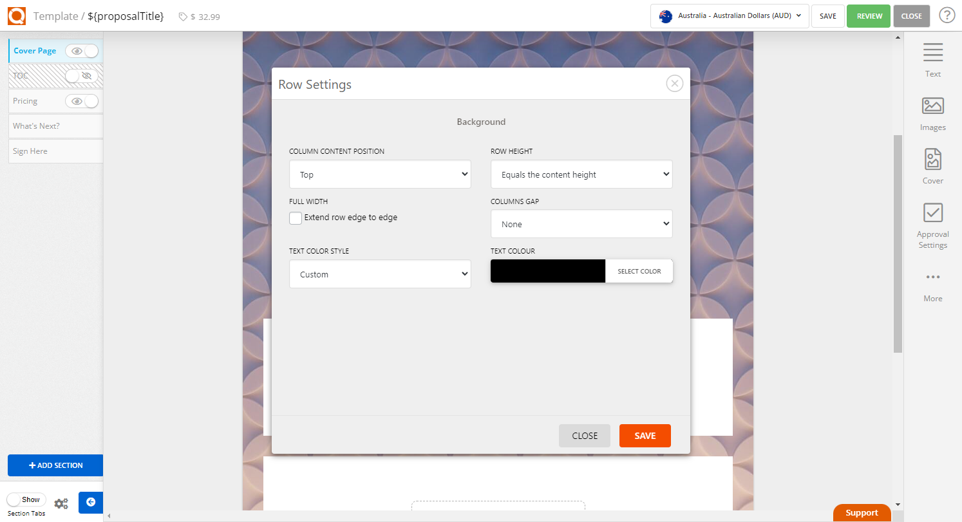The height and width of the screenshot is (522, 962).
Task: Open the Australian Dollars currency selector
Action: coord(729,16)
